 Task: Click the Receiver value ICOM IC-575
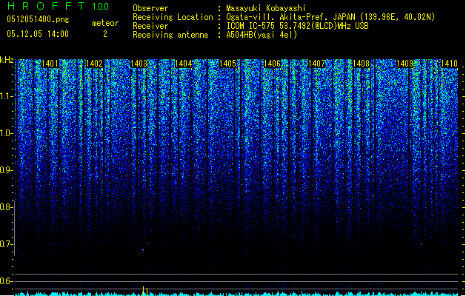[297, 26]
